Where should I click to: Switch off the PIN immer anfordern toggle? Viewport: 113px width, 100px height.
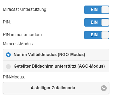point(97,35)
